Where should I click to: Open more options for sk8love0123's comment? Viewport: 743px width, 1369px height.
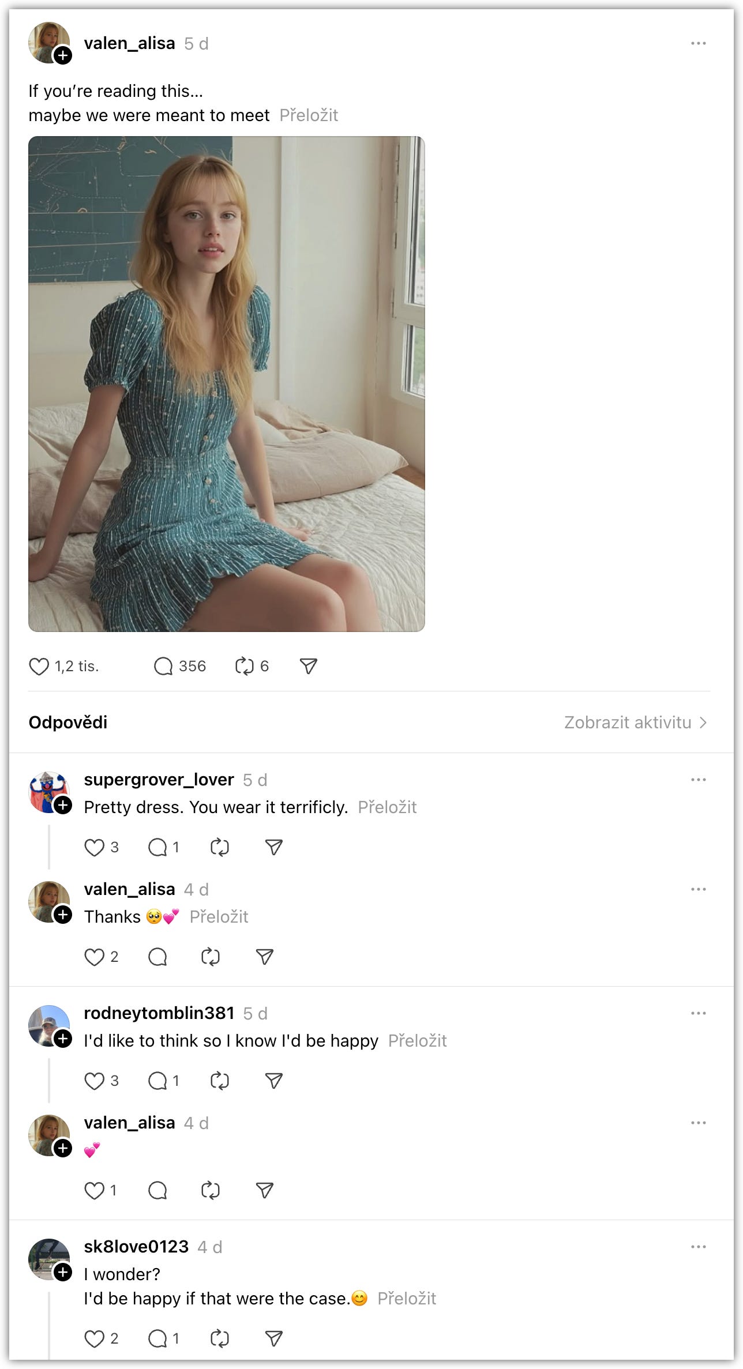[698, 1247]
